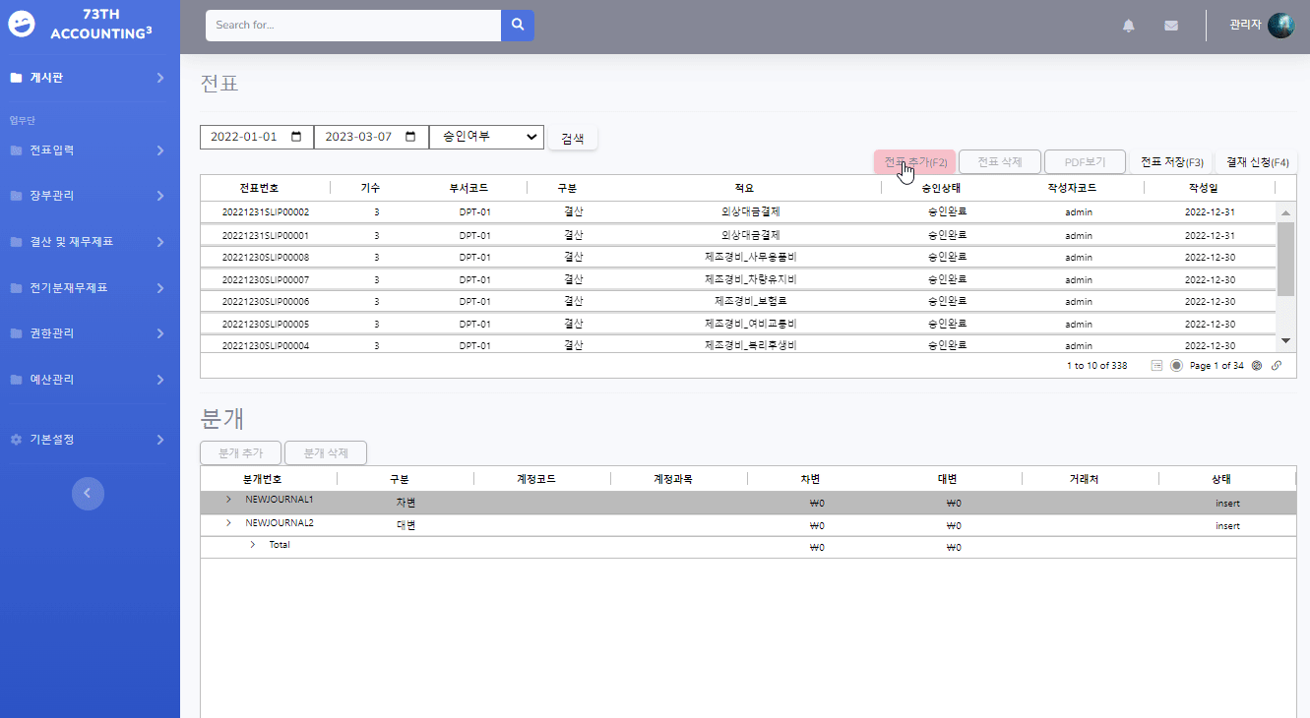Click the list-style icon in grid pagination

coord(1157,365)
